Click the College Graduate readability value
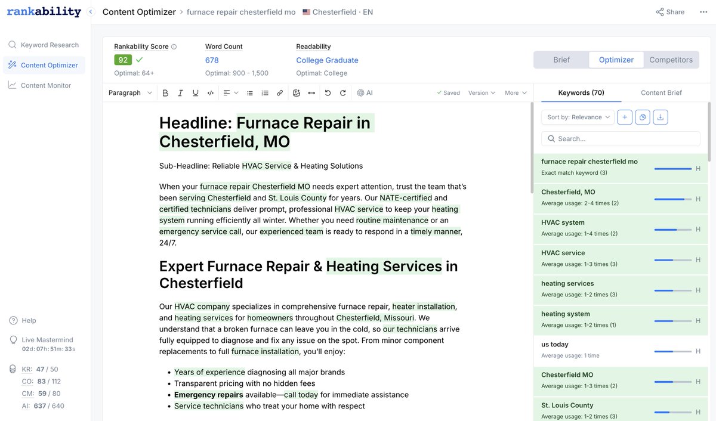 [327, 60]
